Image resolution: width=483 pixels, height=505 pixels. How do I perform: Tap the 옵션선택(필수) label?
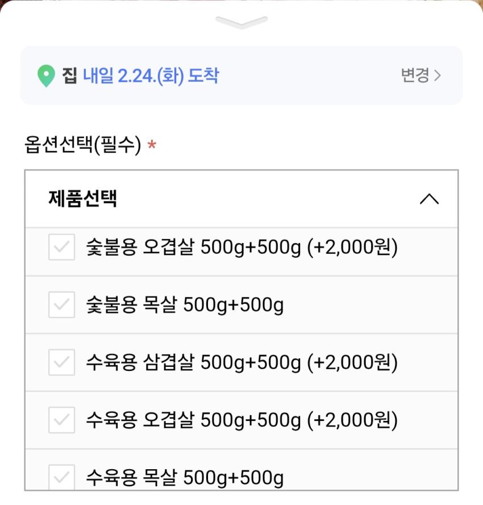[82, 145]
